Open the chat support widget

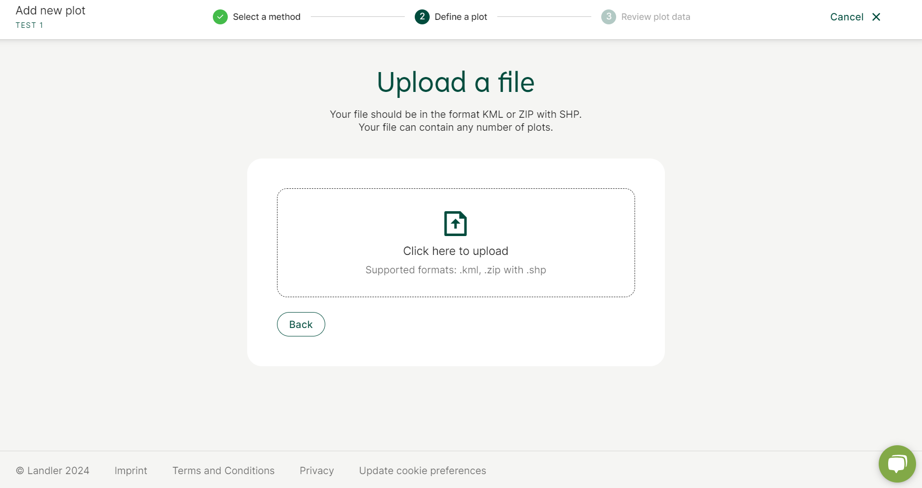(897, 464)
